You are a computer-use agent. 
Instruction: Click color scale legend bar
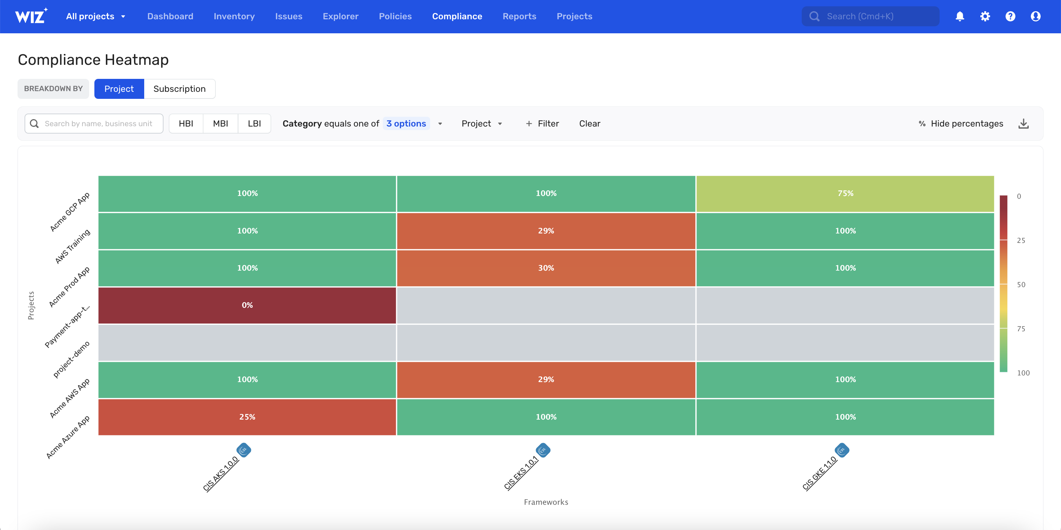click(1004, 284)
